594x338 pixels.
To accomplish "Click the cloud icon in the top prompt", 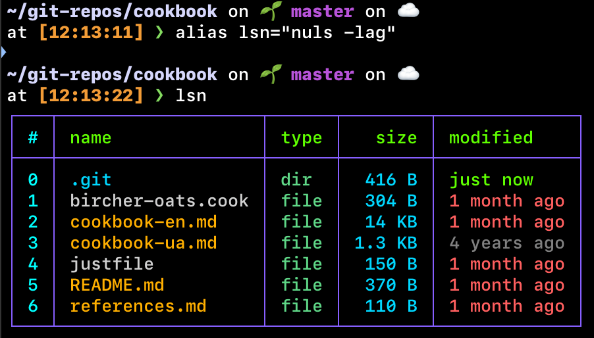I will (x=408, y=11).
